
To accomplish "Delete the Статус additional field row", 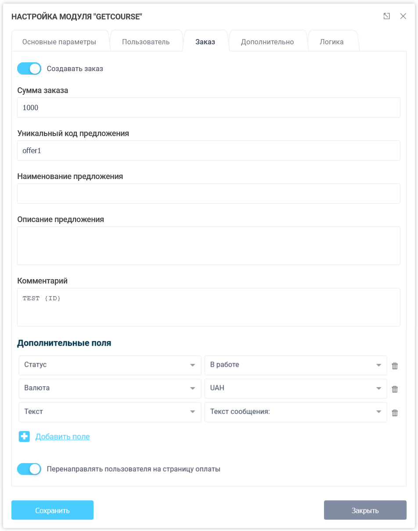I will click(394, 365).
